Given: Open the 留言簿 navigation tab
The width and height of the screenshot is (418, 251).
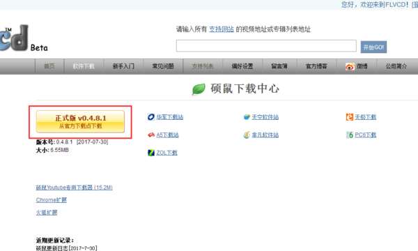Looking at the screenshot, I should (279, 66).
